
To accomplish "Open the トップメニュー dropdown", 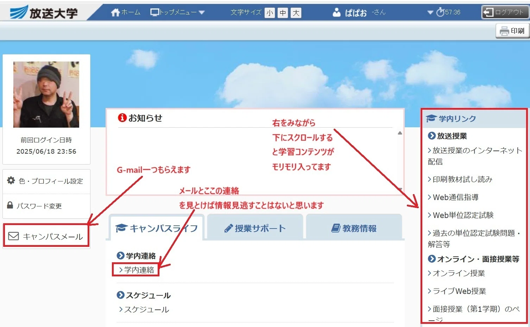I will (177, 12).
